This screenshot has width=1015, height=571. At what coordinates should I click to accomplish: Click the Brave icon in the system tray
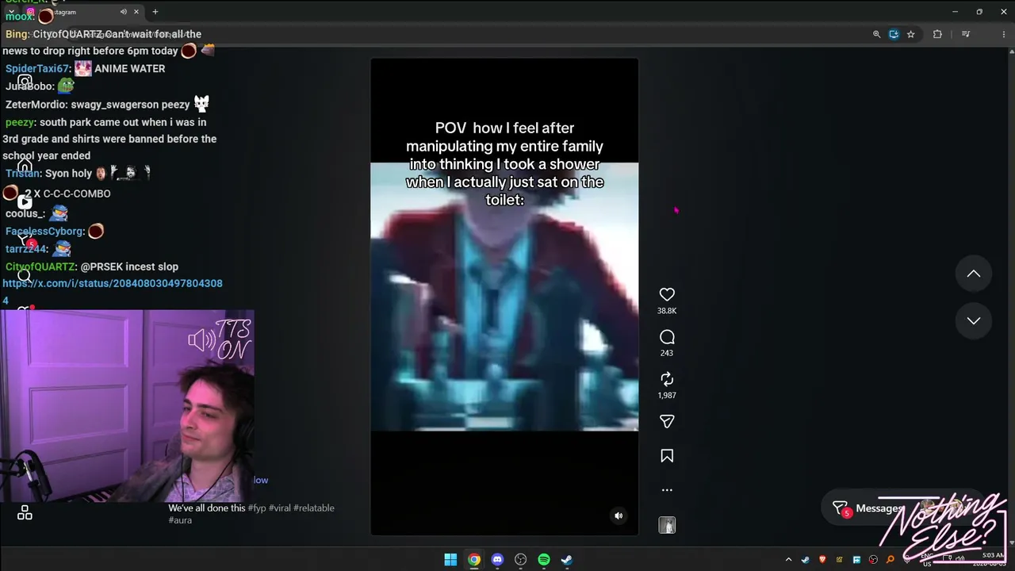click(x=822, y=560)
